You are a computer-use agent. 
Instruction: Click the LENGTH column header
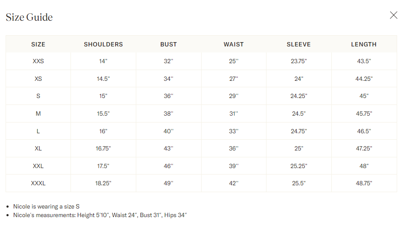[364, 44]
